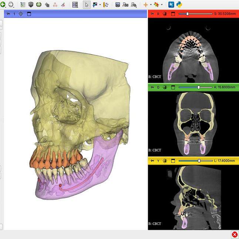Maximize the Yellow slice view
The width and height of the screenshot is (239, 239).
(173, 161)
